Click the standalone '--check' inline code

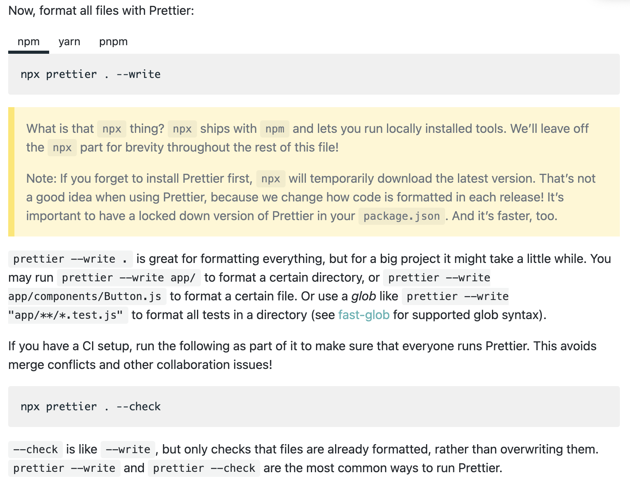(x=35, y=450)
